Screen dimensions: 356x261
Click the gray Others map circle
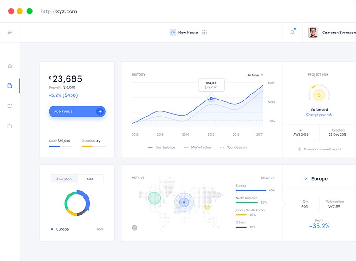[x=134, y=228]
